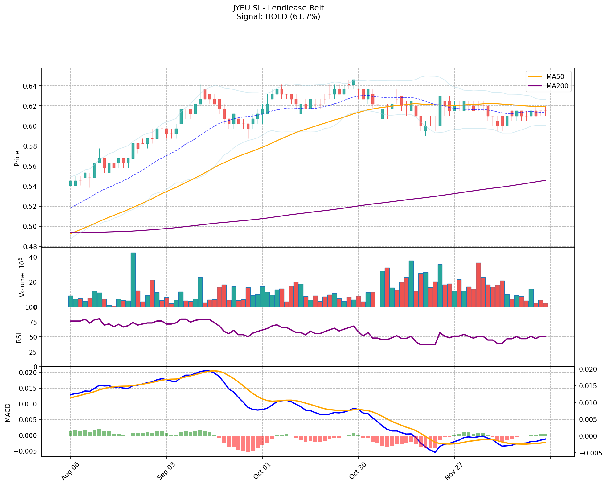Click the 0.020 tick on right MACD axis
Screen dimensions: 607x486
click(x=588, y=369)
